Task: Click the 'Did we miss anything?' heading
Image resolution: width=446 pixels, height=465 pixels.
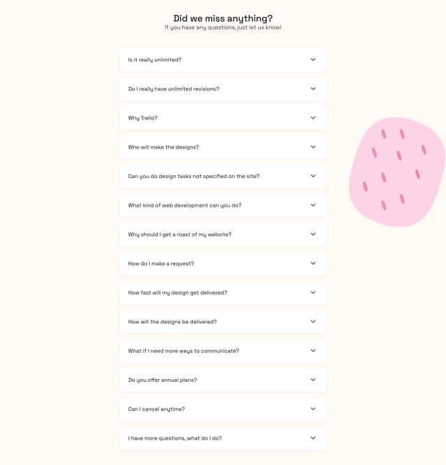Action: [223, 18]
